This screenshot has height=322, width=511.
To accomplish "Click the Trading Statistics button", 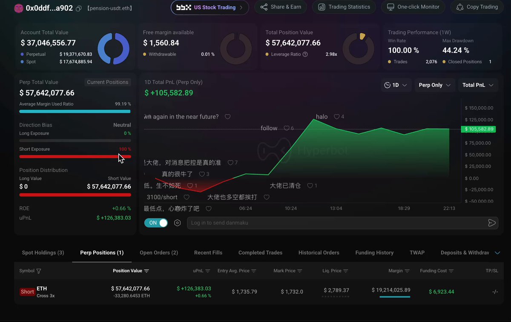I will pyautogui.click(x=344, y=7).
